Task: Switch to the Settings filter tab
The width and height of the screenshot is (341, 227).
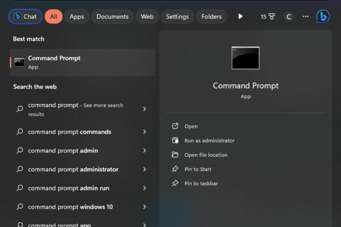Action: tap(177, 17)
